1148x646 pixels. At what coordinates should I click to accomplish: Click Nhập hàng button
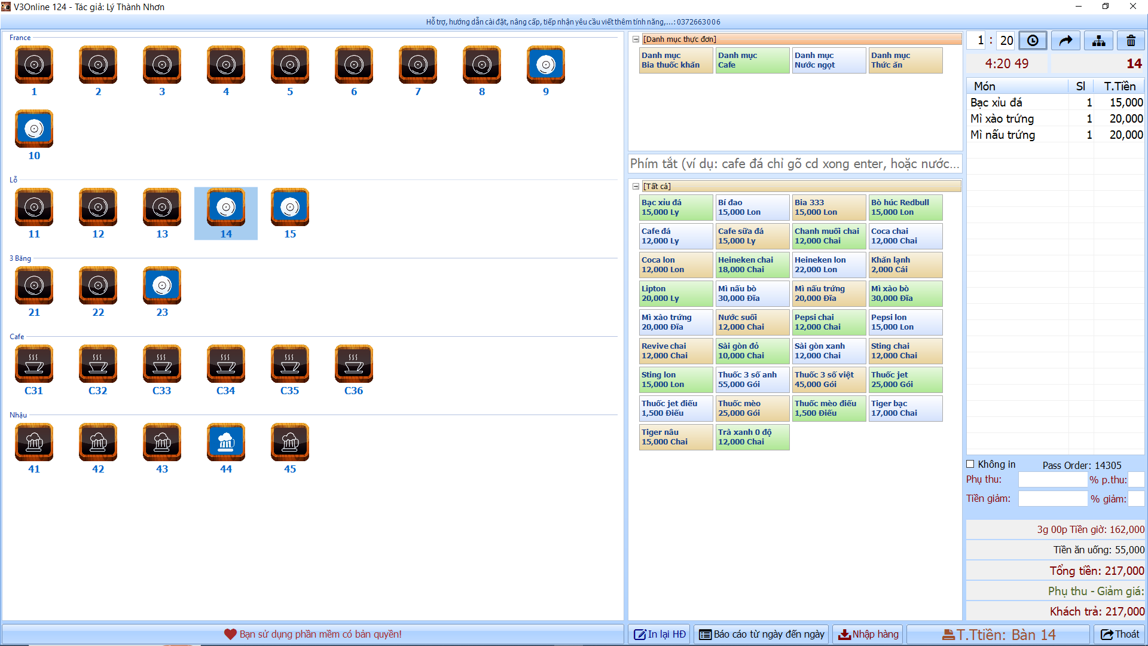click(x=868, y=634)
